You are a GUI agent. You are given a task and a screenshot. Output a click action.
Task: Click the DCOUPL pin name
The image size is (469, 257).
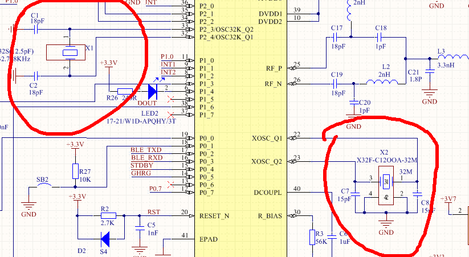point(268,193)
